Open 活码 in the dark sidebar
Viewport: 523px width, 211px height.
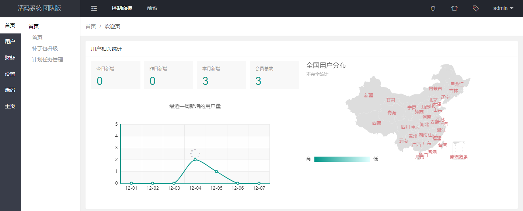coord(10,90)
